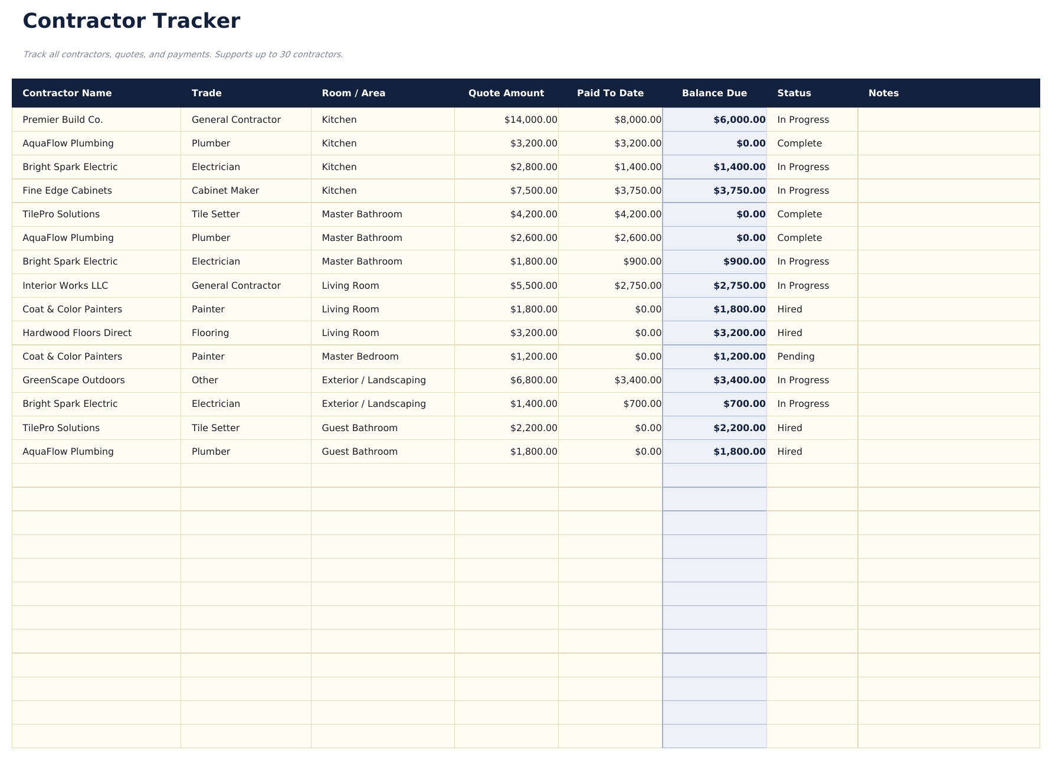This screenshot has width=1052, height=760.
Task: Click the Contractor Tracker title
Action: click(132, 21)
